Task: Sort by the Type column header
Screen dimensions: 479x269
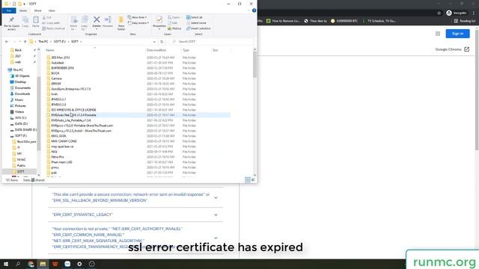Action: pos(186,50)
